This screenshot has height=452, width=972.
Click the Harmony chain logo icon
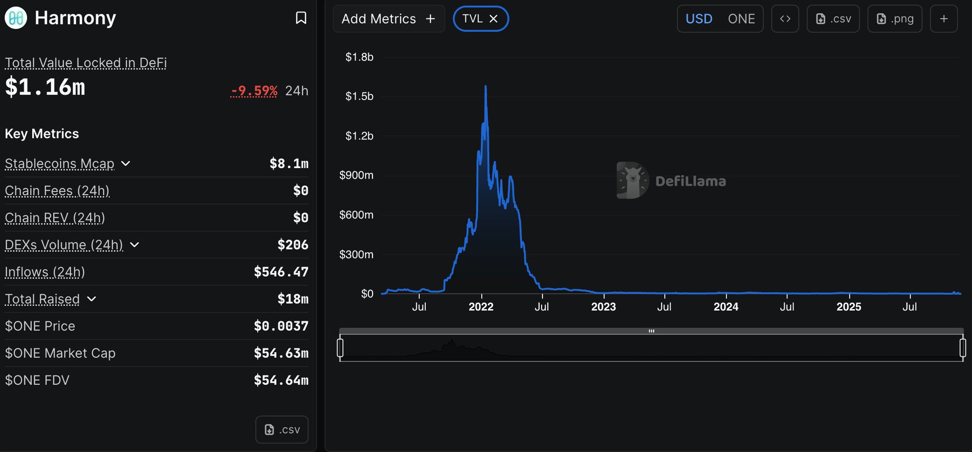(x=16, y=18)
